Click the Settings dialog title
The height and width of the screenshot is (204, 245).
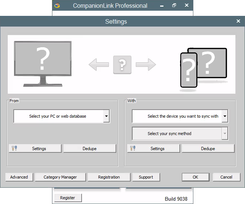116,21
